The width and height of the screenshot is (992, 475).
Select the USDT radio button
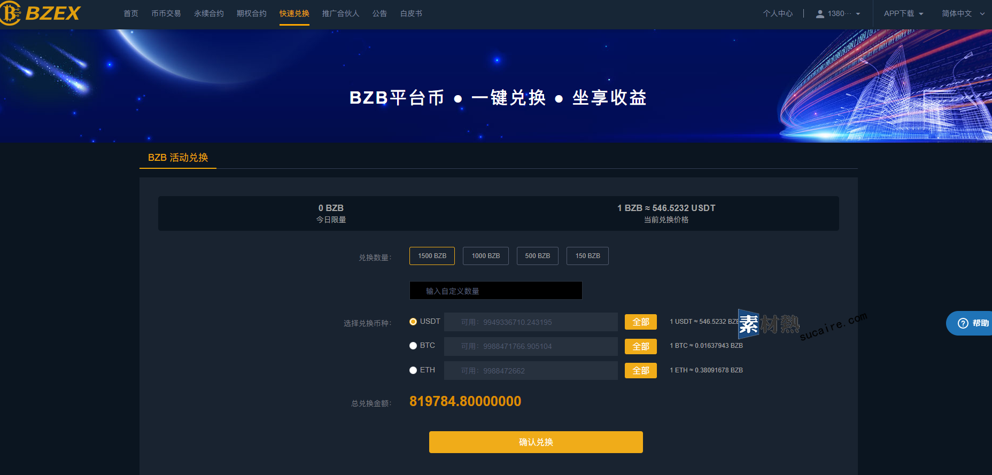pyautogui.click(x=413, y=322)
